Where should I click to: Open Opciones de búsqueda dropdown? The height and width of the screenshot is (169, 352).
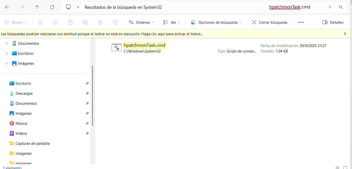[x=216, y=22]
